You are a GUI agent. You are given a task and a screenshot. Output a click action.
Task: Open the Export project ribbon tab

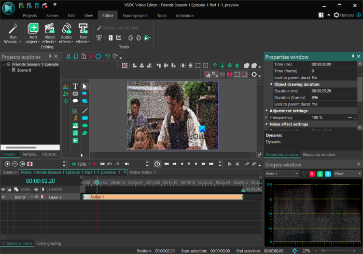click(x=134, y=16)
